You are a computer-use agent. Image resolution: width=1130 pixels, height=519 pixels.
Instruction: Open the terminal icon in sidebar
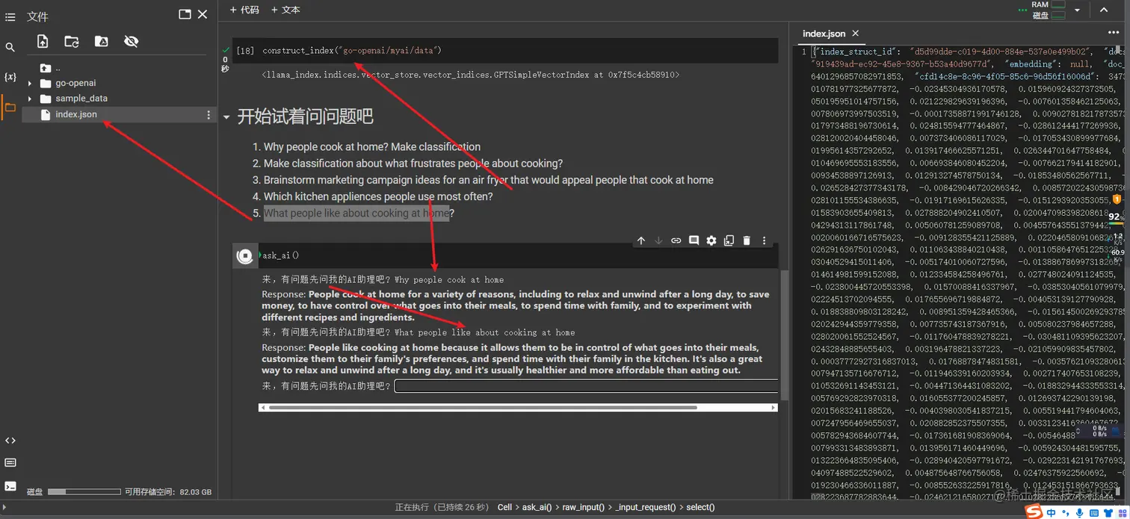10,486
